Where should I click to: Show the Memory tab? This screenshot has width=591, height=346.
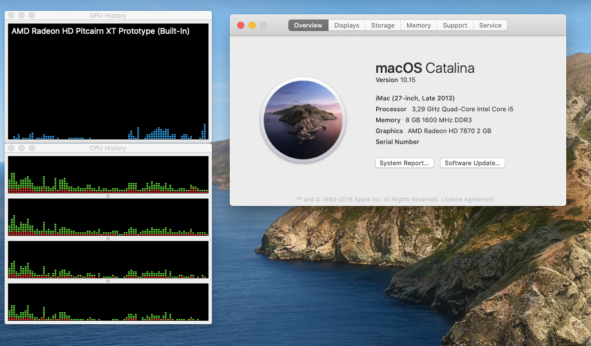click(x=418, y=25)
